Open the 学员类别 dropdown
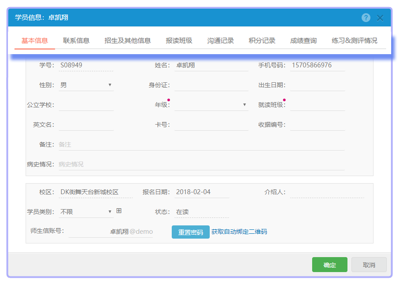Screen dimensions: 400x291 (86, 212)
